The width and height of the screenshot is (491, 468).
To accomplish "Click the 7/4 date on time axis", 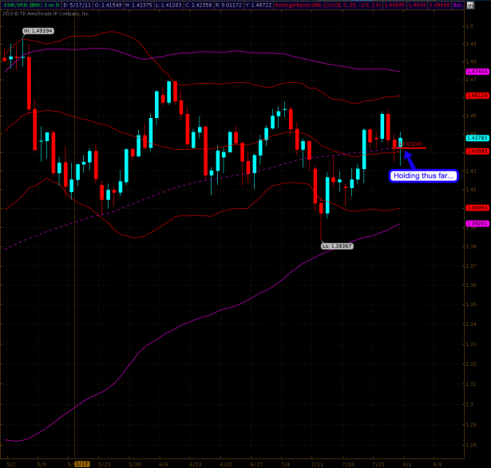I will point(285,462).
